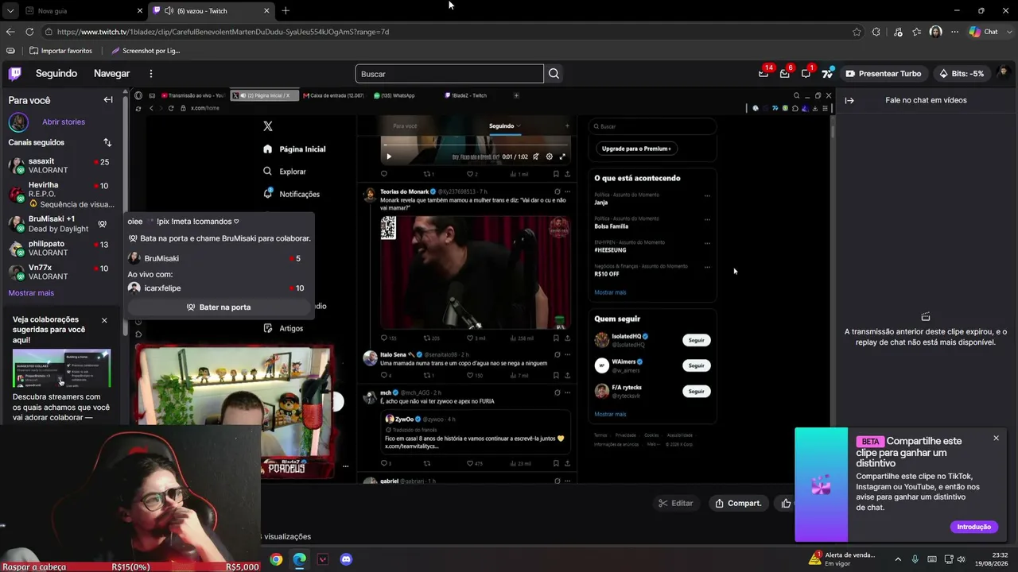Show hidden system tray icons

[898, 559]
